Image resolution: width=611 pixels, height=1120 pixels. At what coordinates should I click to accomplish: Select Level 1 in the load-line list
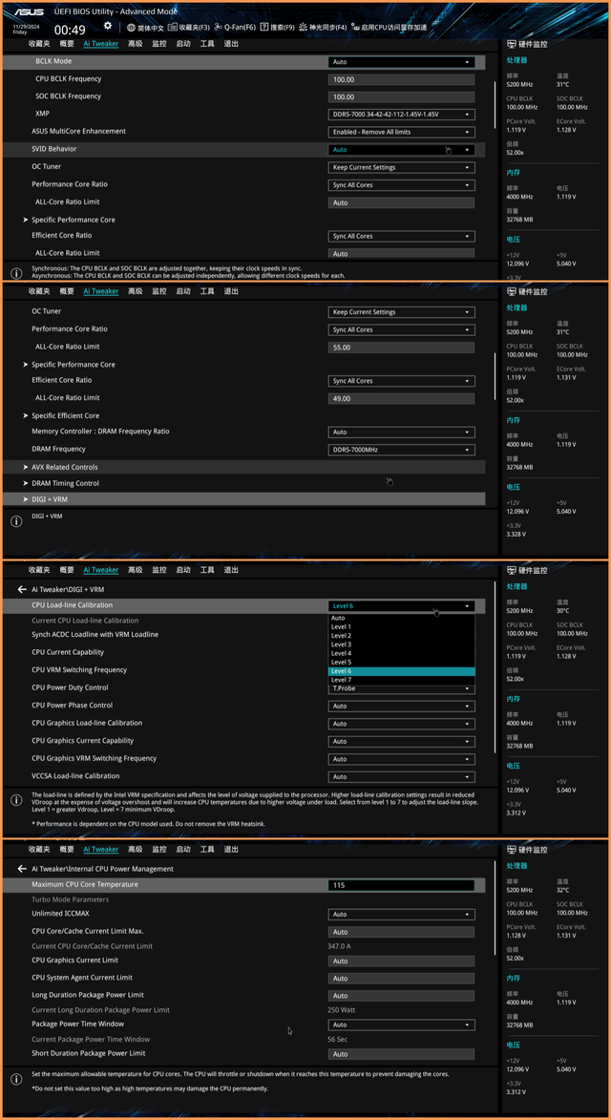tap(401, 626)
